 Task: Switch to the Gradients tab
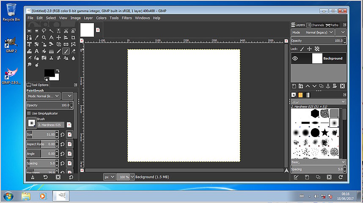click(x=307, y=95)
